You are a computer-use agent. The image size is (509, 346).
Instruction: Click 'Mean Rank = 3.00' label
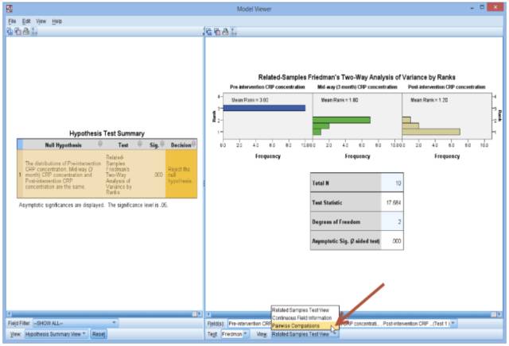(250, 100)
